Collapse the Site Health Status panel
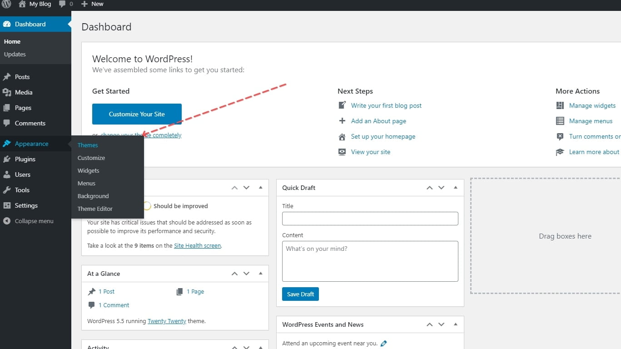The height and width of the screenshot is (349, 621). click(x=261, y=187)
